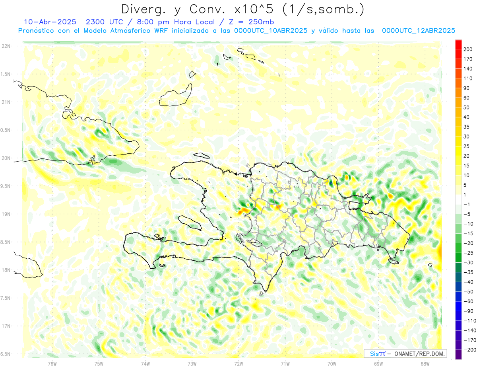Click the '-40' colorbar value
Viewport: 477px width, 369px height.
click(469, 282)
